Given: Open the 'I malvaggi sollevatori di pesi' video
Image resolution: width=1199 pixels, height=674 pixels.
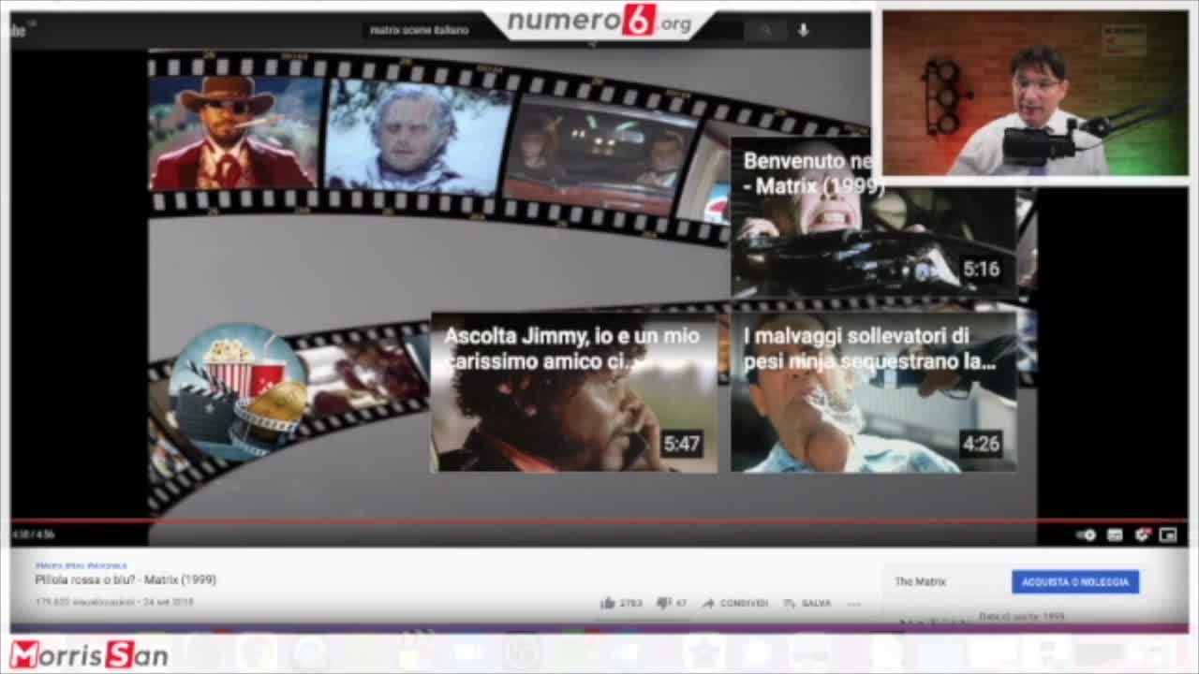Looking at the screenshot, I should [x=873, y=392].
